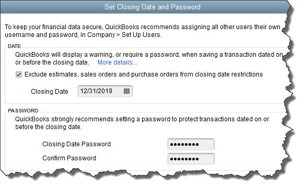Click the Closing Date Password label
Screen dimensions: 306x190
76,144
